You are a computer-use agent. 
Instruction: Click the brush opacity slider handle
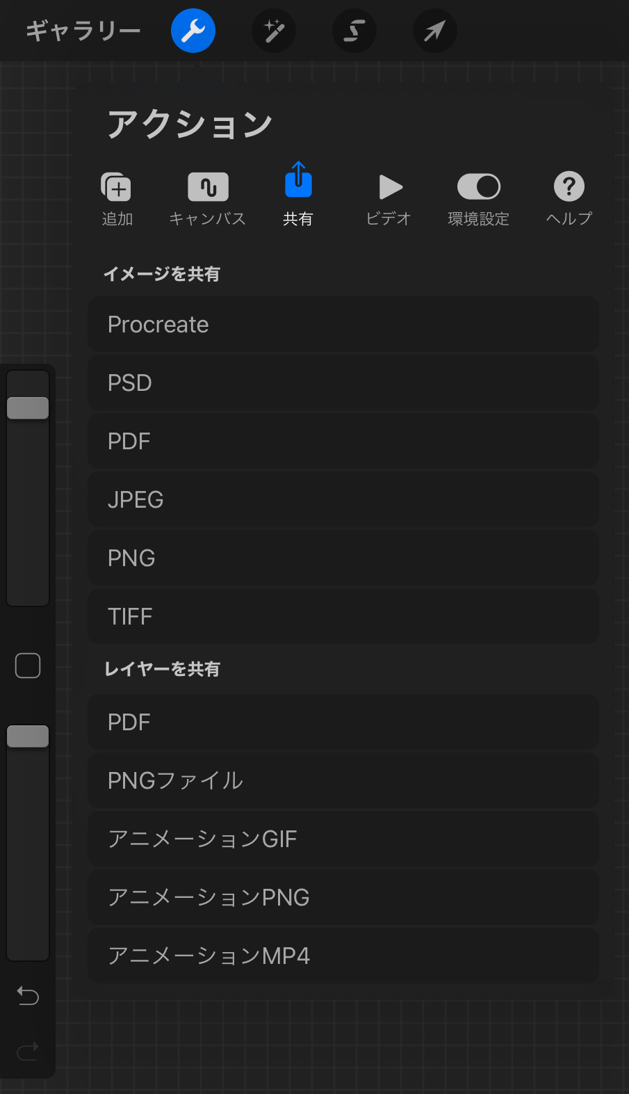tap(28, 737)
